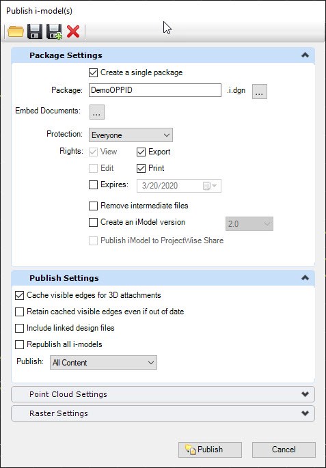Collapse Package Settings section chevron
The width and height of the screenshot is (326, 468).
[305, 55]
